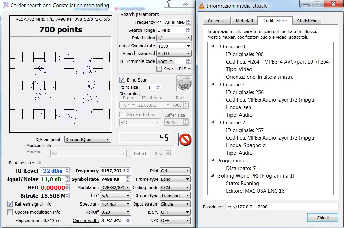Open the Frame type Long dropdown
344x228 pixels.
pos(175,179)
